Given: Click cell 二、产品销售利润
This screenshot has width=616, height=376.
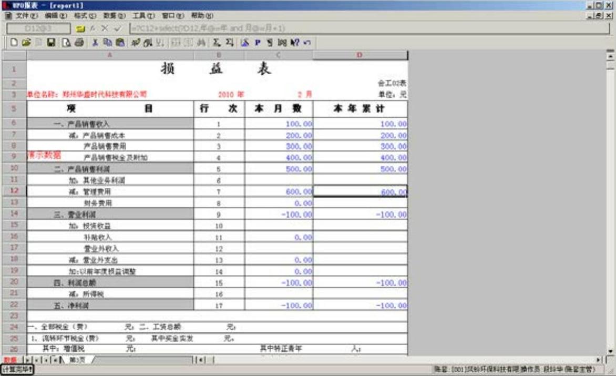Looking at the screenshot, I should coord(110,169).
